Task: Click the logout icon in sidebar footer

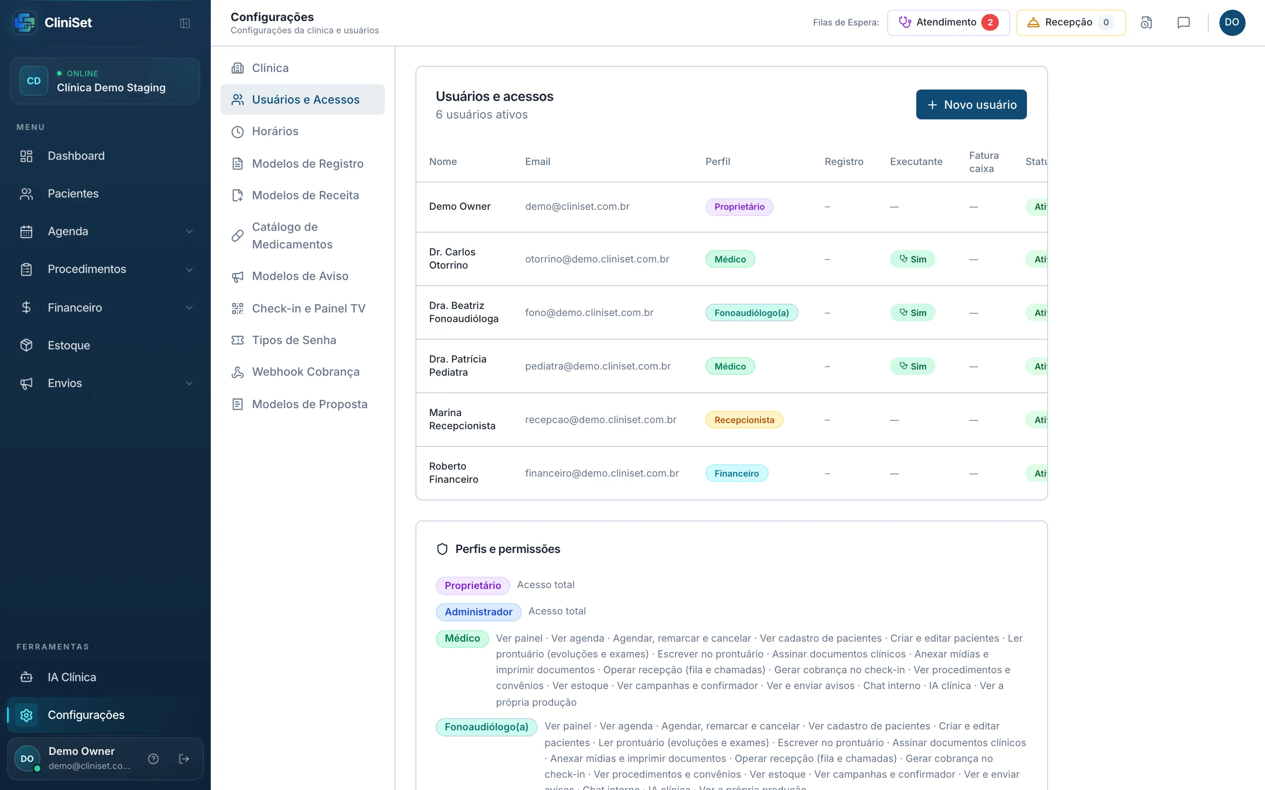Action: coord(184,759)
